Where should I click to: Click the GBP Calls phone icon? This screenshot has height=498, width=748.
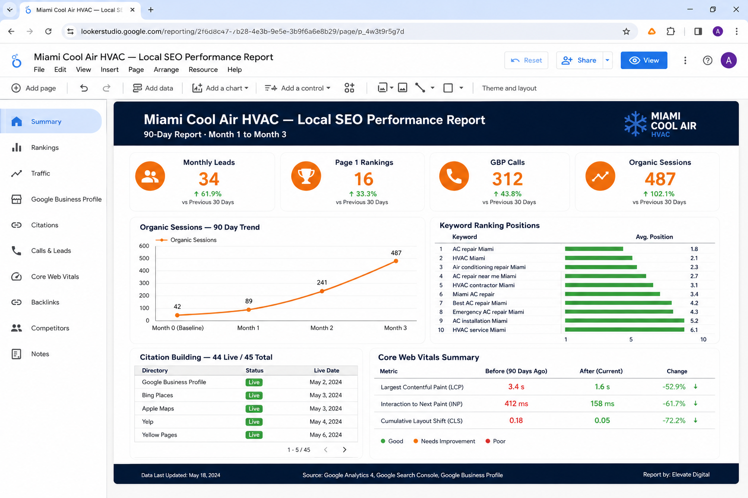pos(454,176)
